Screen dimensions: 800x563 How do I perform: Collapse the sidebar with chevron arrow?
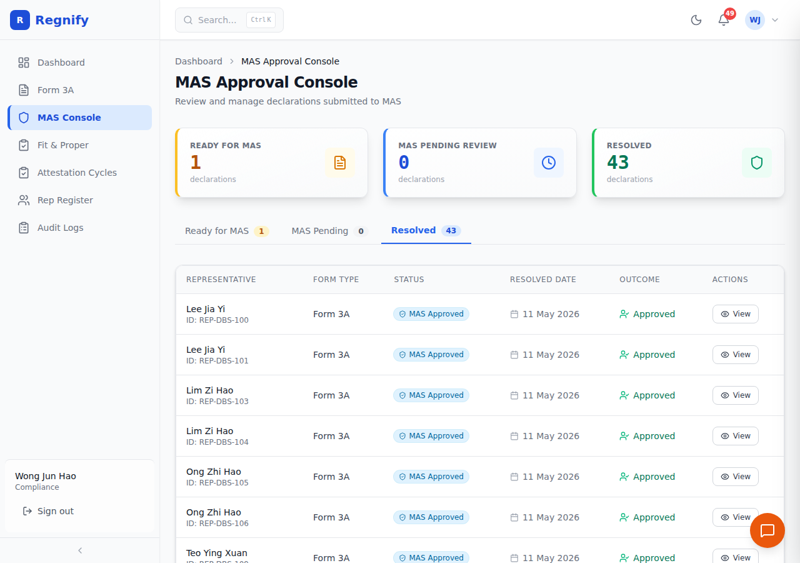click(80, 550)
